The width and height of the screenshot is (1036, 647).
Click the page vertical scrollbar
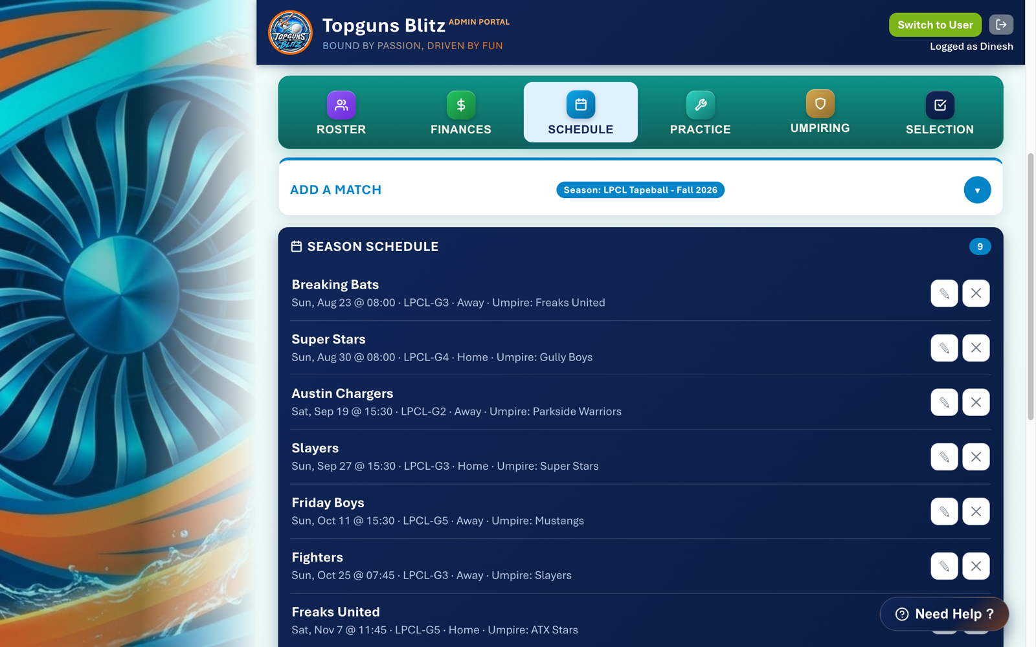pos(1031,287)
